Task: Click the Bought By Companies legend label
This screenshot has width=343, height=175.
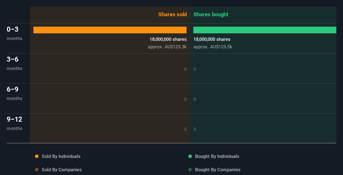Action: [x=218, y=170]
